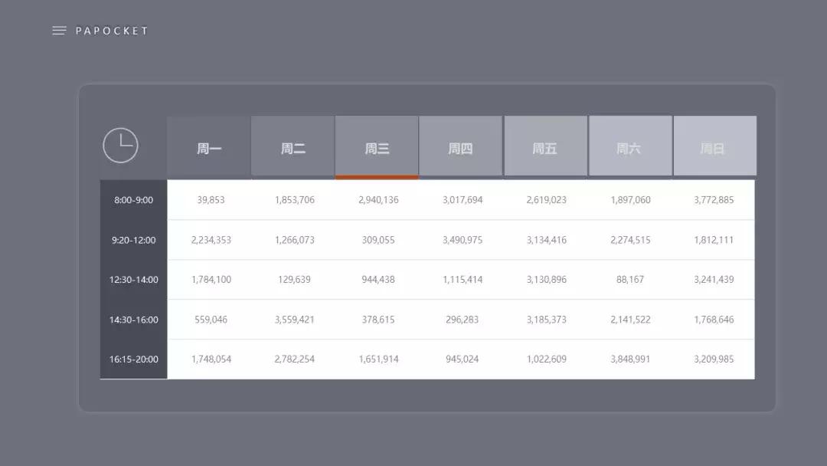
Task: Click cell with value 1,784,100
Action: (x=211, y=280)
